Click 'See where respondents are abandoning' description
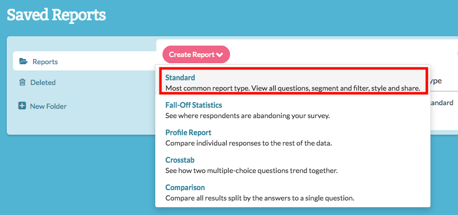The height and width of the screenshot is (215, 458). click(247, 116)
